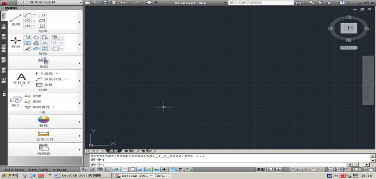
Task: Toggle Polar tracking in status bar
Action: (116, 170)
